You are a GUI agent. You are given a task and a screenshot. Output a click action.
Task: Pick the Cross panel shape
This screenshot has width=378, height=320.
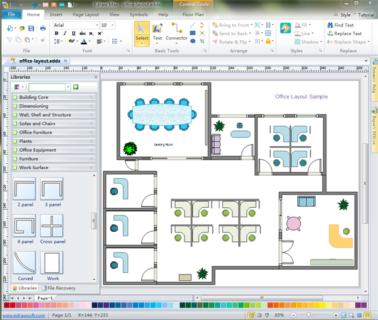[x=52, y=226]
